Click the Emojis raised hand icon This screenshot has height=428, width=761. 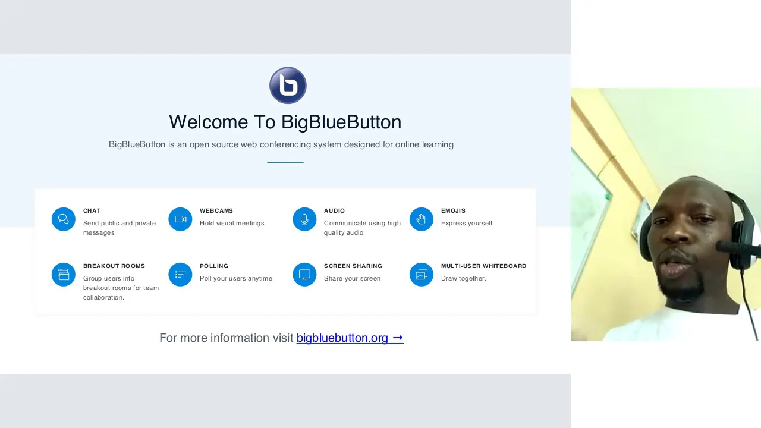coord(422,219)
